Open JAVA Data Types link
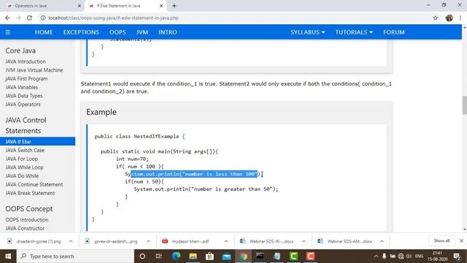467x263 pixels. click(24, 96)
